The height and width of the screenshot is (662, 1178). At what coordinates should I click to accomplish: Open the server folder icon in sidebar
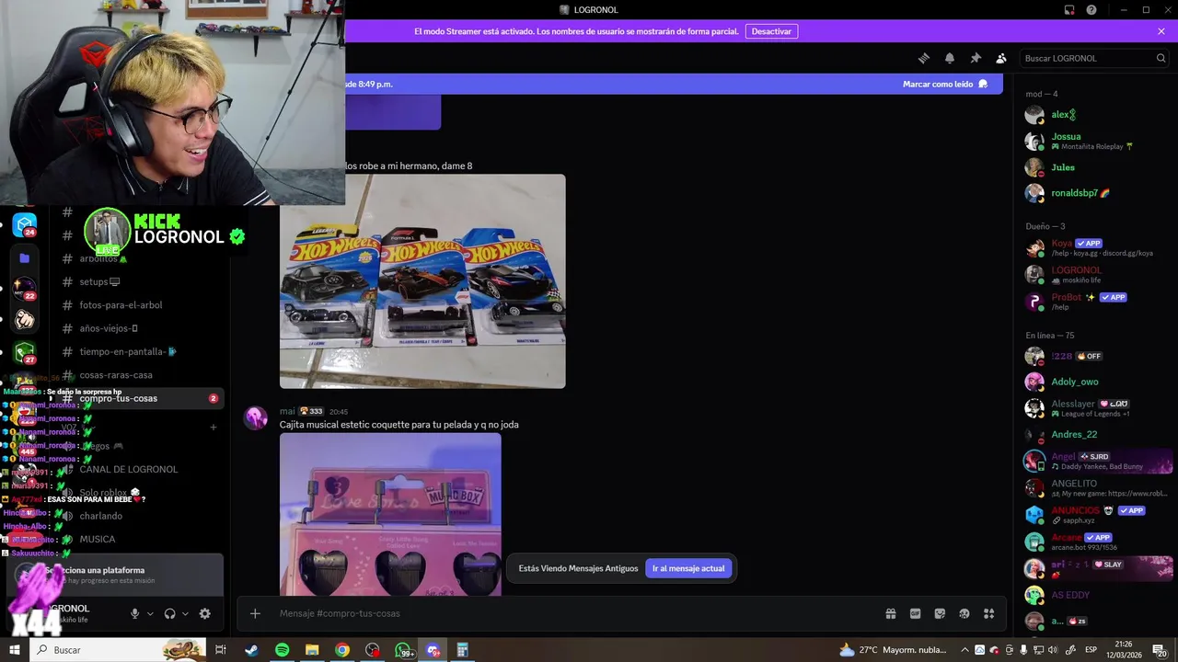point(25,258)
